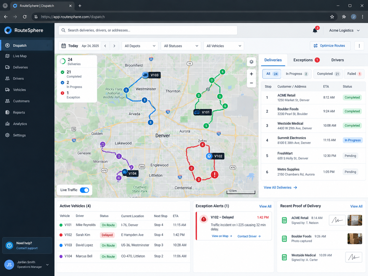Click the red exception alert map marker

tap(215, 175)
